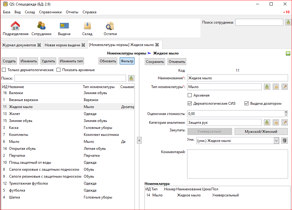The height and width of the screenshot is (210, 292).
Task: Click the edit icon next to Категория аналитики
Action: [x=284, y=122]
